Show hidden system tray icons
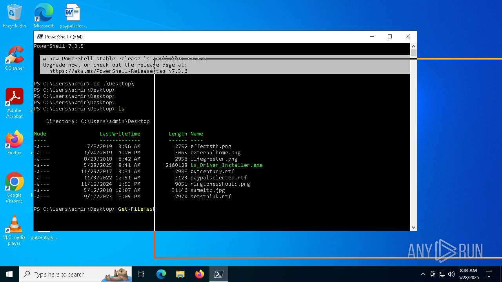The image size is (502, 282). [x=423, y=274]
